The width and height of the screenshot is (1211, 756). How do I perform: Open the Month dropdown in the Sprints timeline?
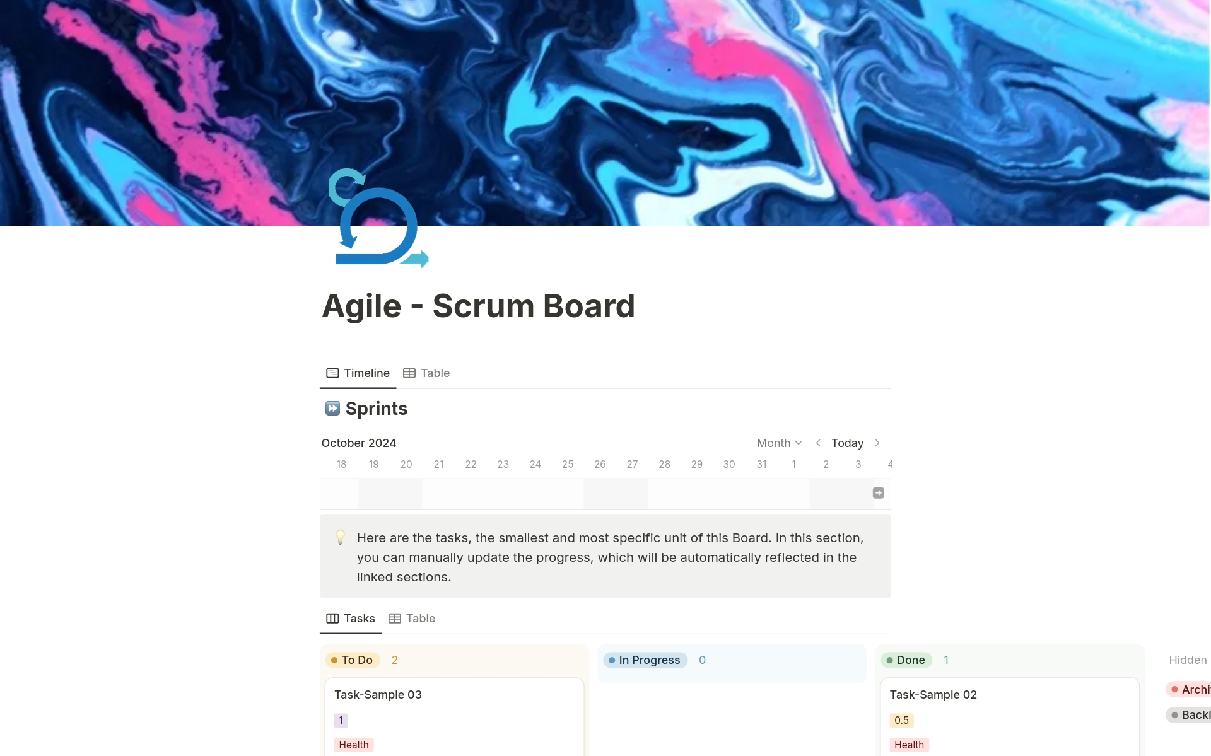click(x=778, y=443)
